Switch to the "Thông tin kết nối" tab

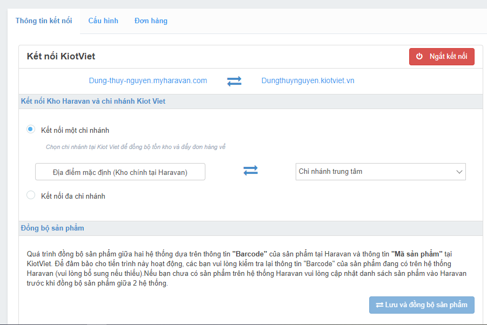(x=44, y=21)
